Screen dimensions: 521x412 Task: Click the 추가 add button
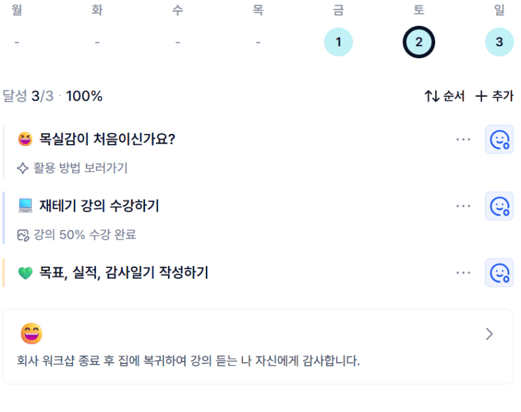[494, 96]
